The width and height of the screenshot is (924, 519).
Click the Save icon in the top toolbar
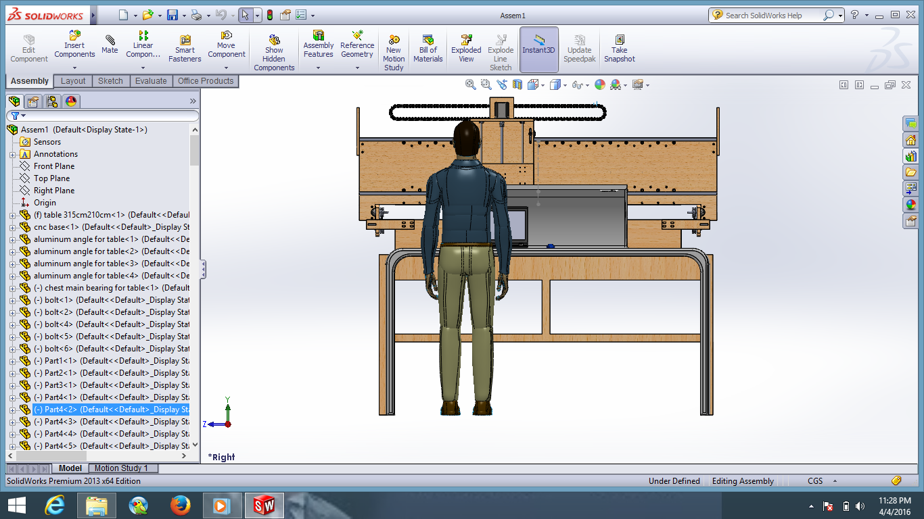(x=172, y=15)
